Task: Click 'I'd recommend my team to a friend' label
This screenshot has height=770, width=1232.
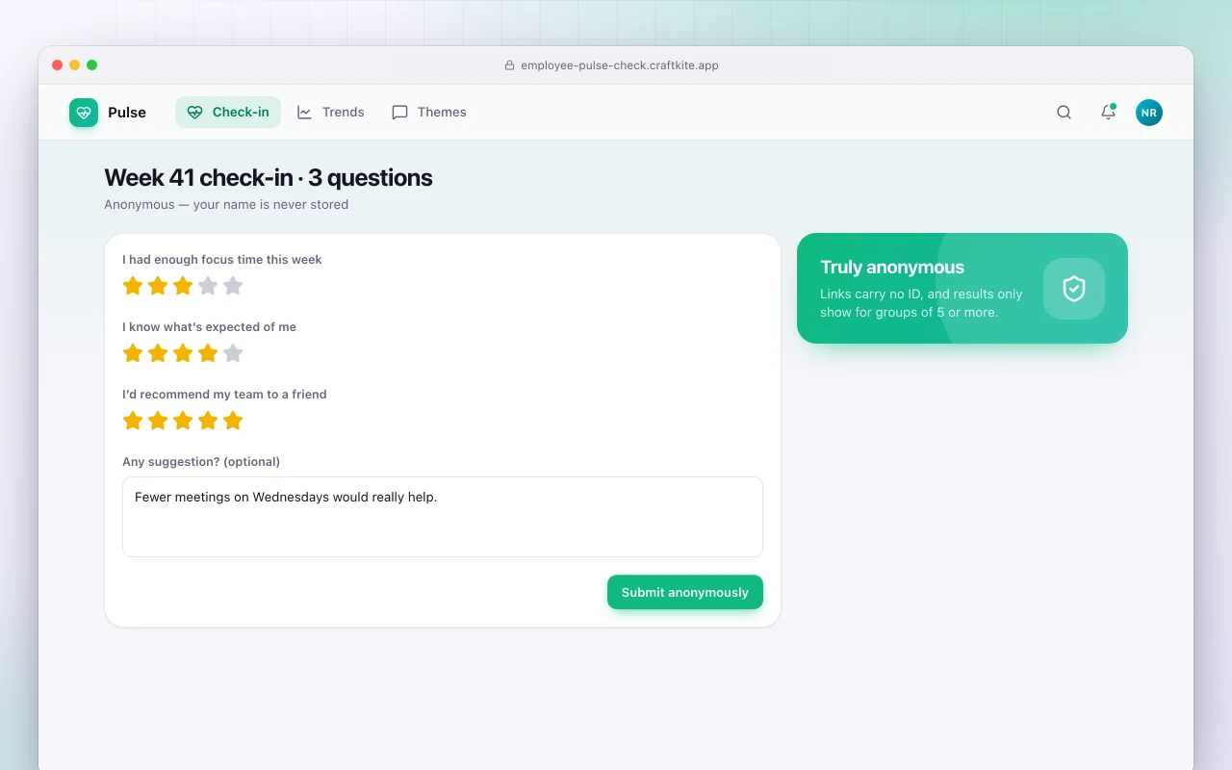Action: (224, 395)
